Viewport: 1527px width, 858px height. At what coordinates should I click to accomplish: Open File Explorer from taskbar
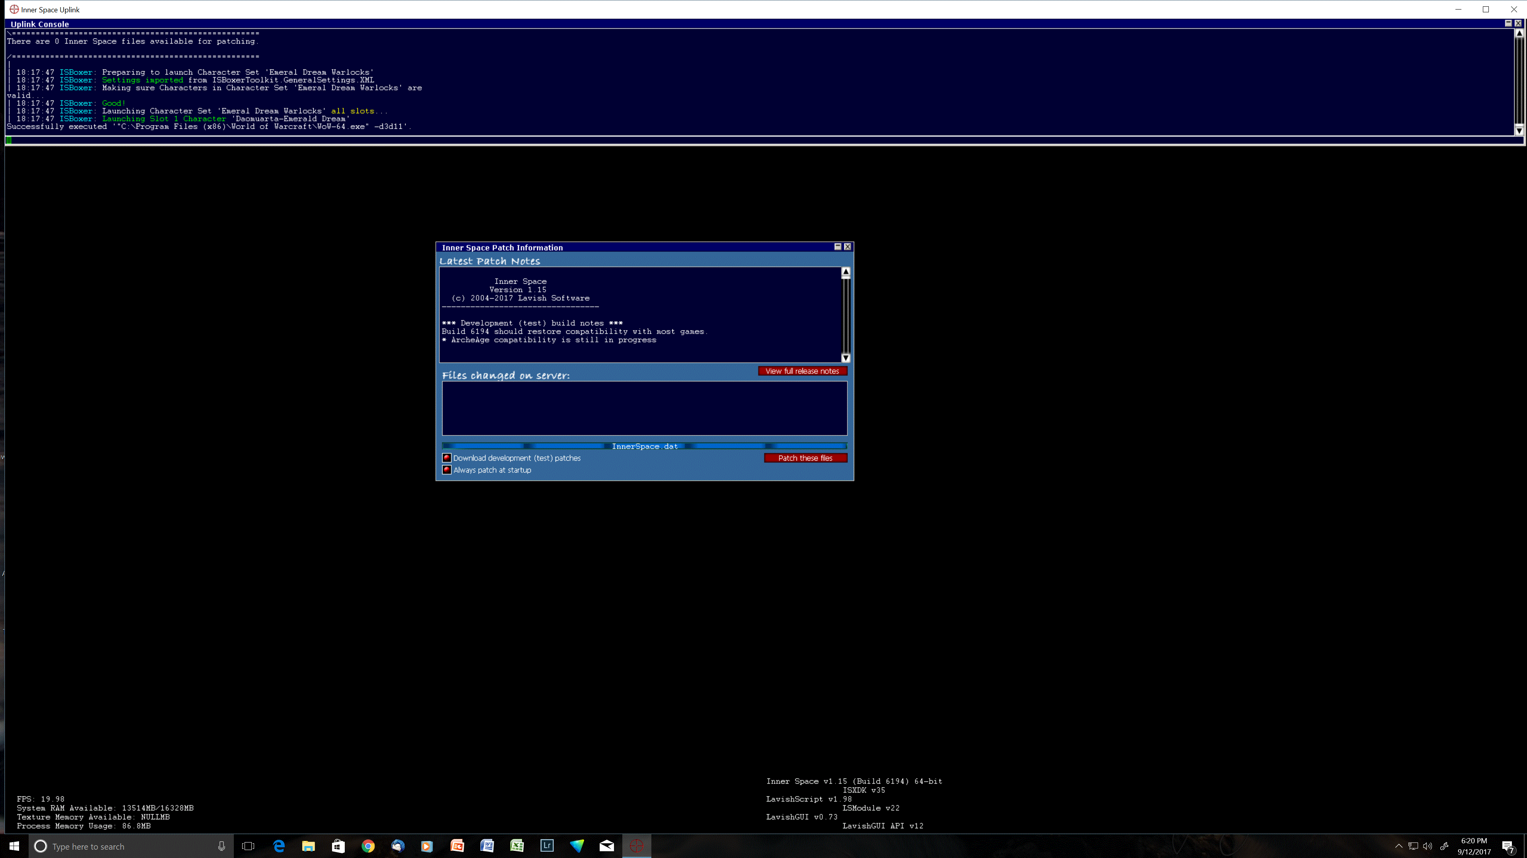point(308,846)
